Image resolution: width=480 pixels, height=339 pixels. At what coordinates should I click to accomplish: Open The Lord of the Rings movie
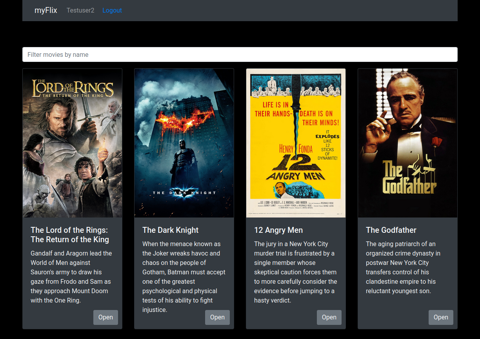[x=105, y=317]
